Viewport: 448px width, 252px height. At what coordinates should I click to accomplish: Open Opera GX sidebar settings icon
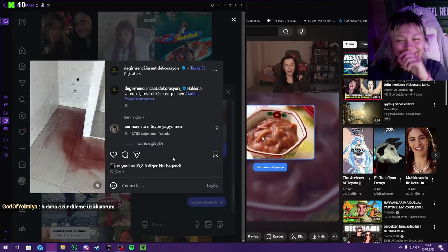click(x=6, y=155)
